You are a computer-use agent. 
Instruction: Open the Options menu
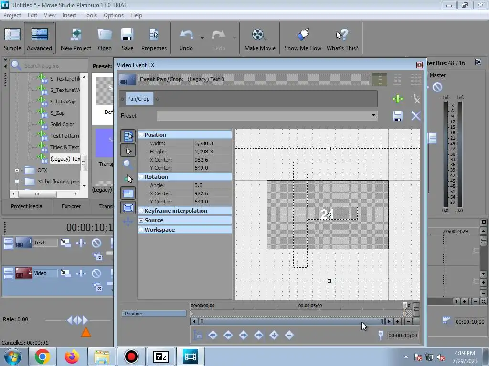114,15
